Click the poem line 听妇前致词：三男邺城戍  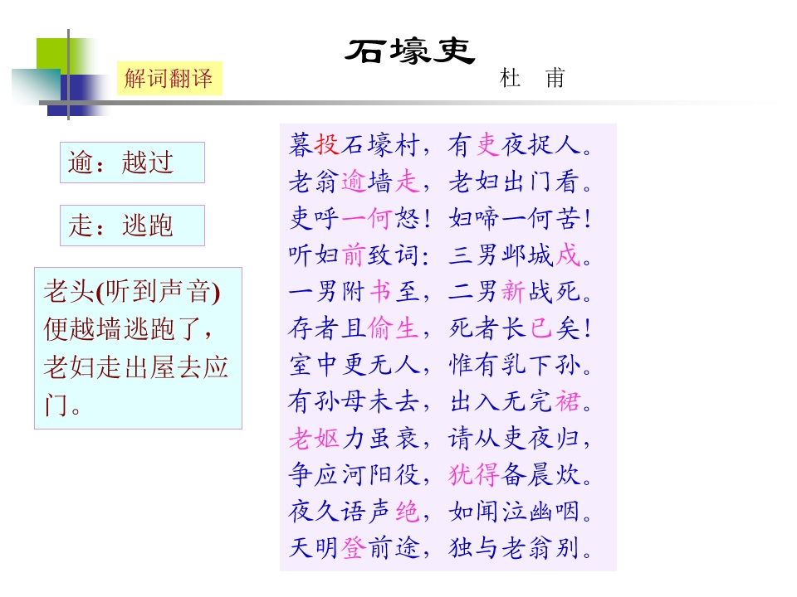pos(440,255)
